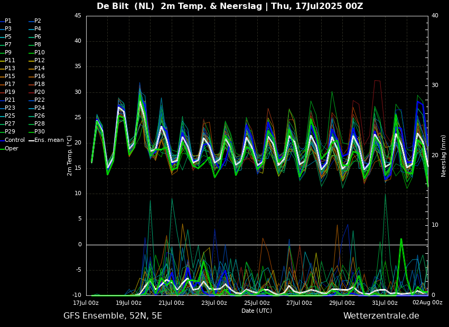The width and height of the screenshot is (449, 327).
Task: Click the 25Jul 00z date tick label
Action: pyautogui.click(x=257, y=303)
